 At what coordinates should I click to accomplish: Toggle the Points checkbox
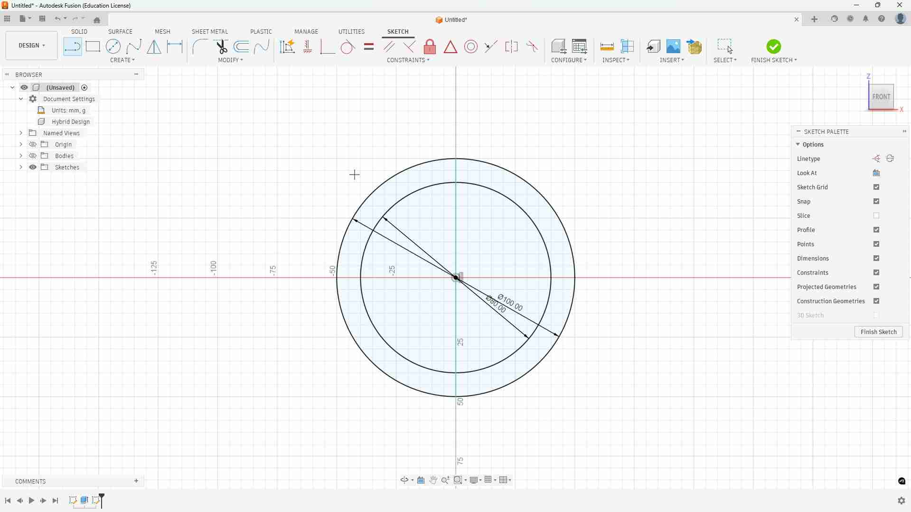point(876,244)
